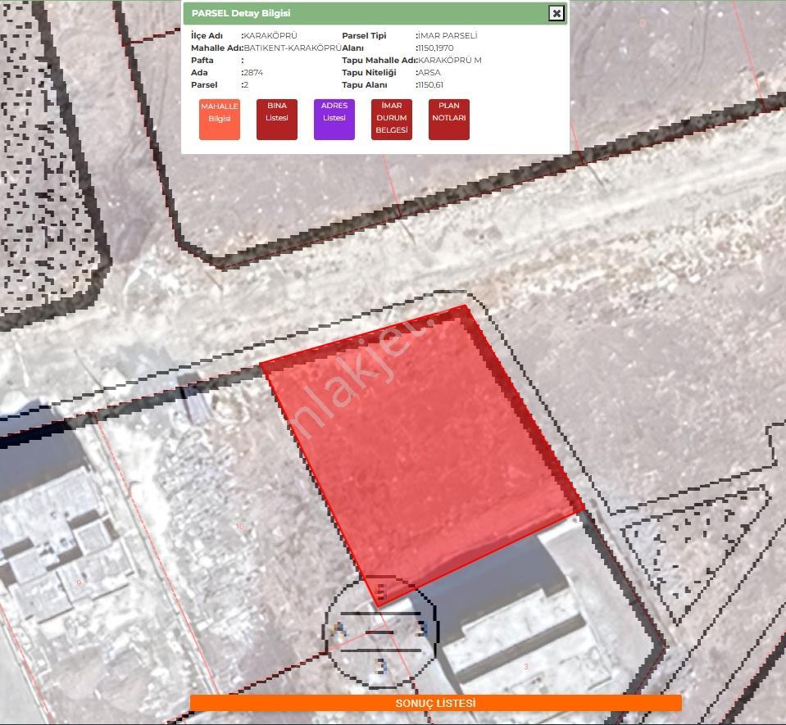786x725 pixels.
Task: Click the Tapu Niteliği value ARSA
Action: click(x=429, y=73)
